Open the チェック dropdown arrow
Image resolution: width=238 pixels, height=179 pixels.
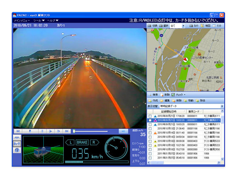[185, 95]
